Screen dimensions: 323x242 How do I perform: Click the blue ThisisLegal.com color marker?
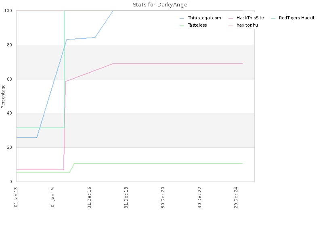point(182,19)
